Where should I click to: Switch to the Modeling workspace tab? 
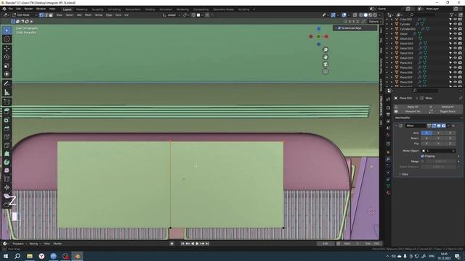82,9
